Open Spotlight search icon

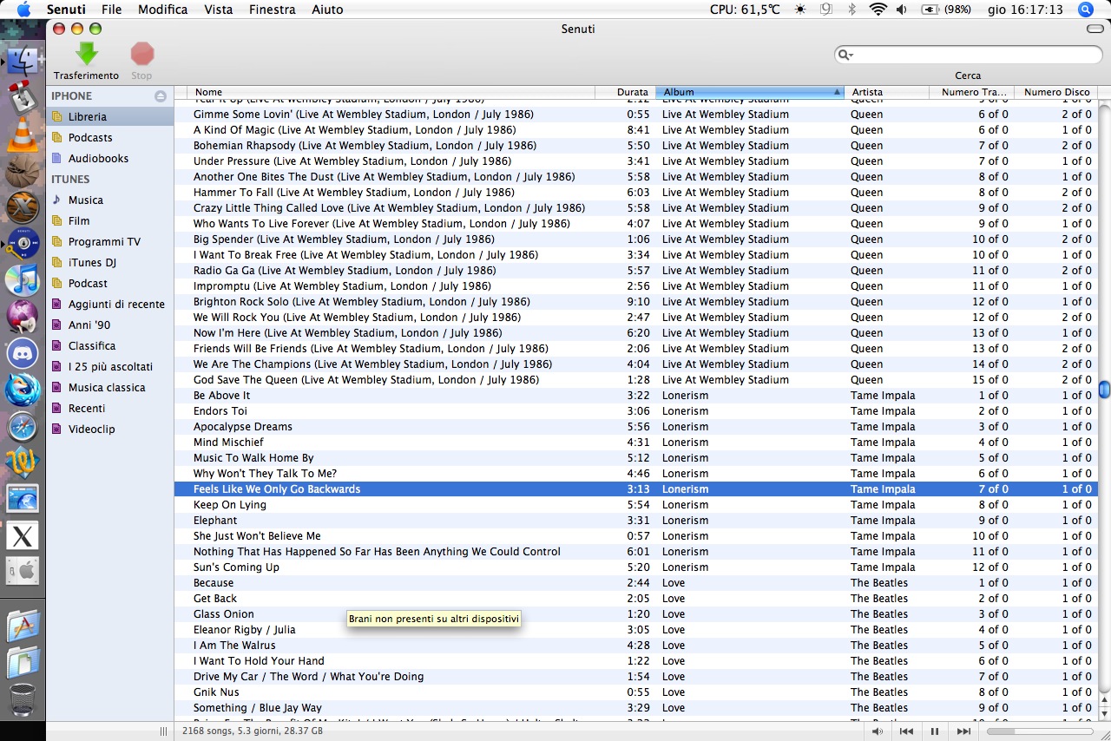point(1086,10)
